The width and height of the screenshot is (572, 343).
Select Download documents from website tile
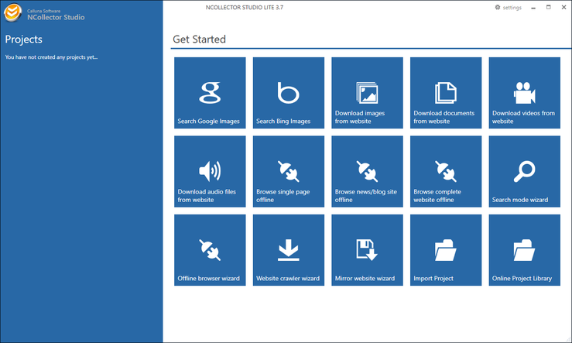(446, 93)
